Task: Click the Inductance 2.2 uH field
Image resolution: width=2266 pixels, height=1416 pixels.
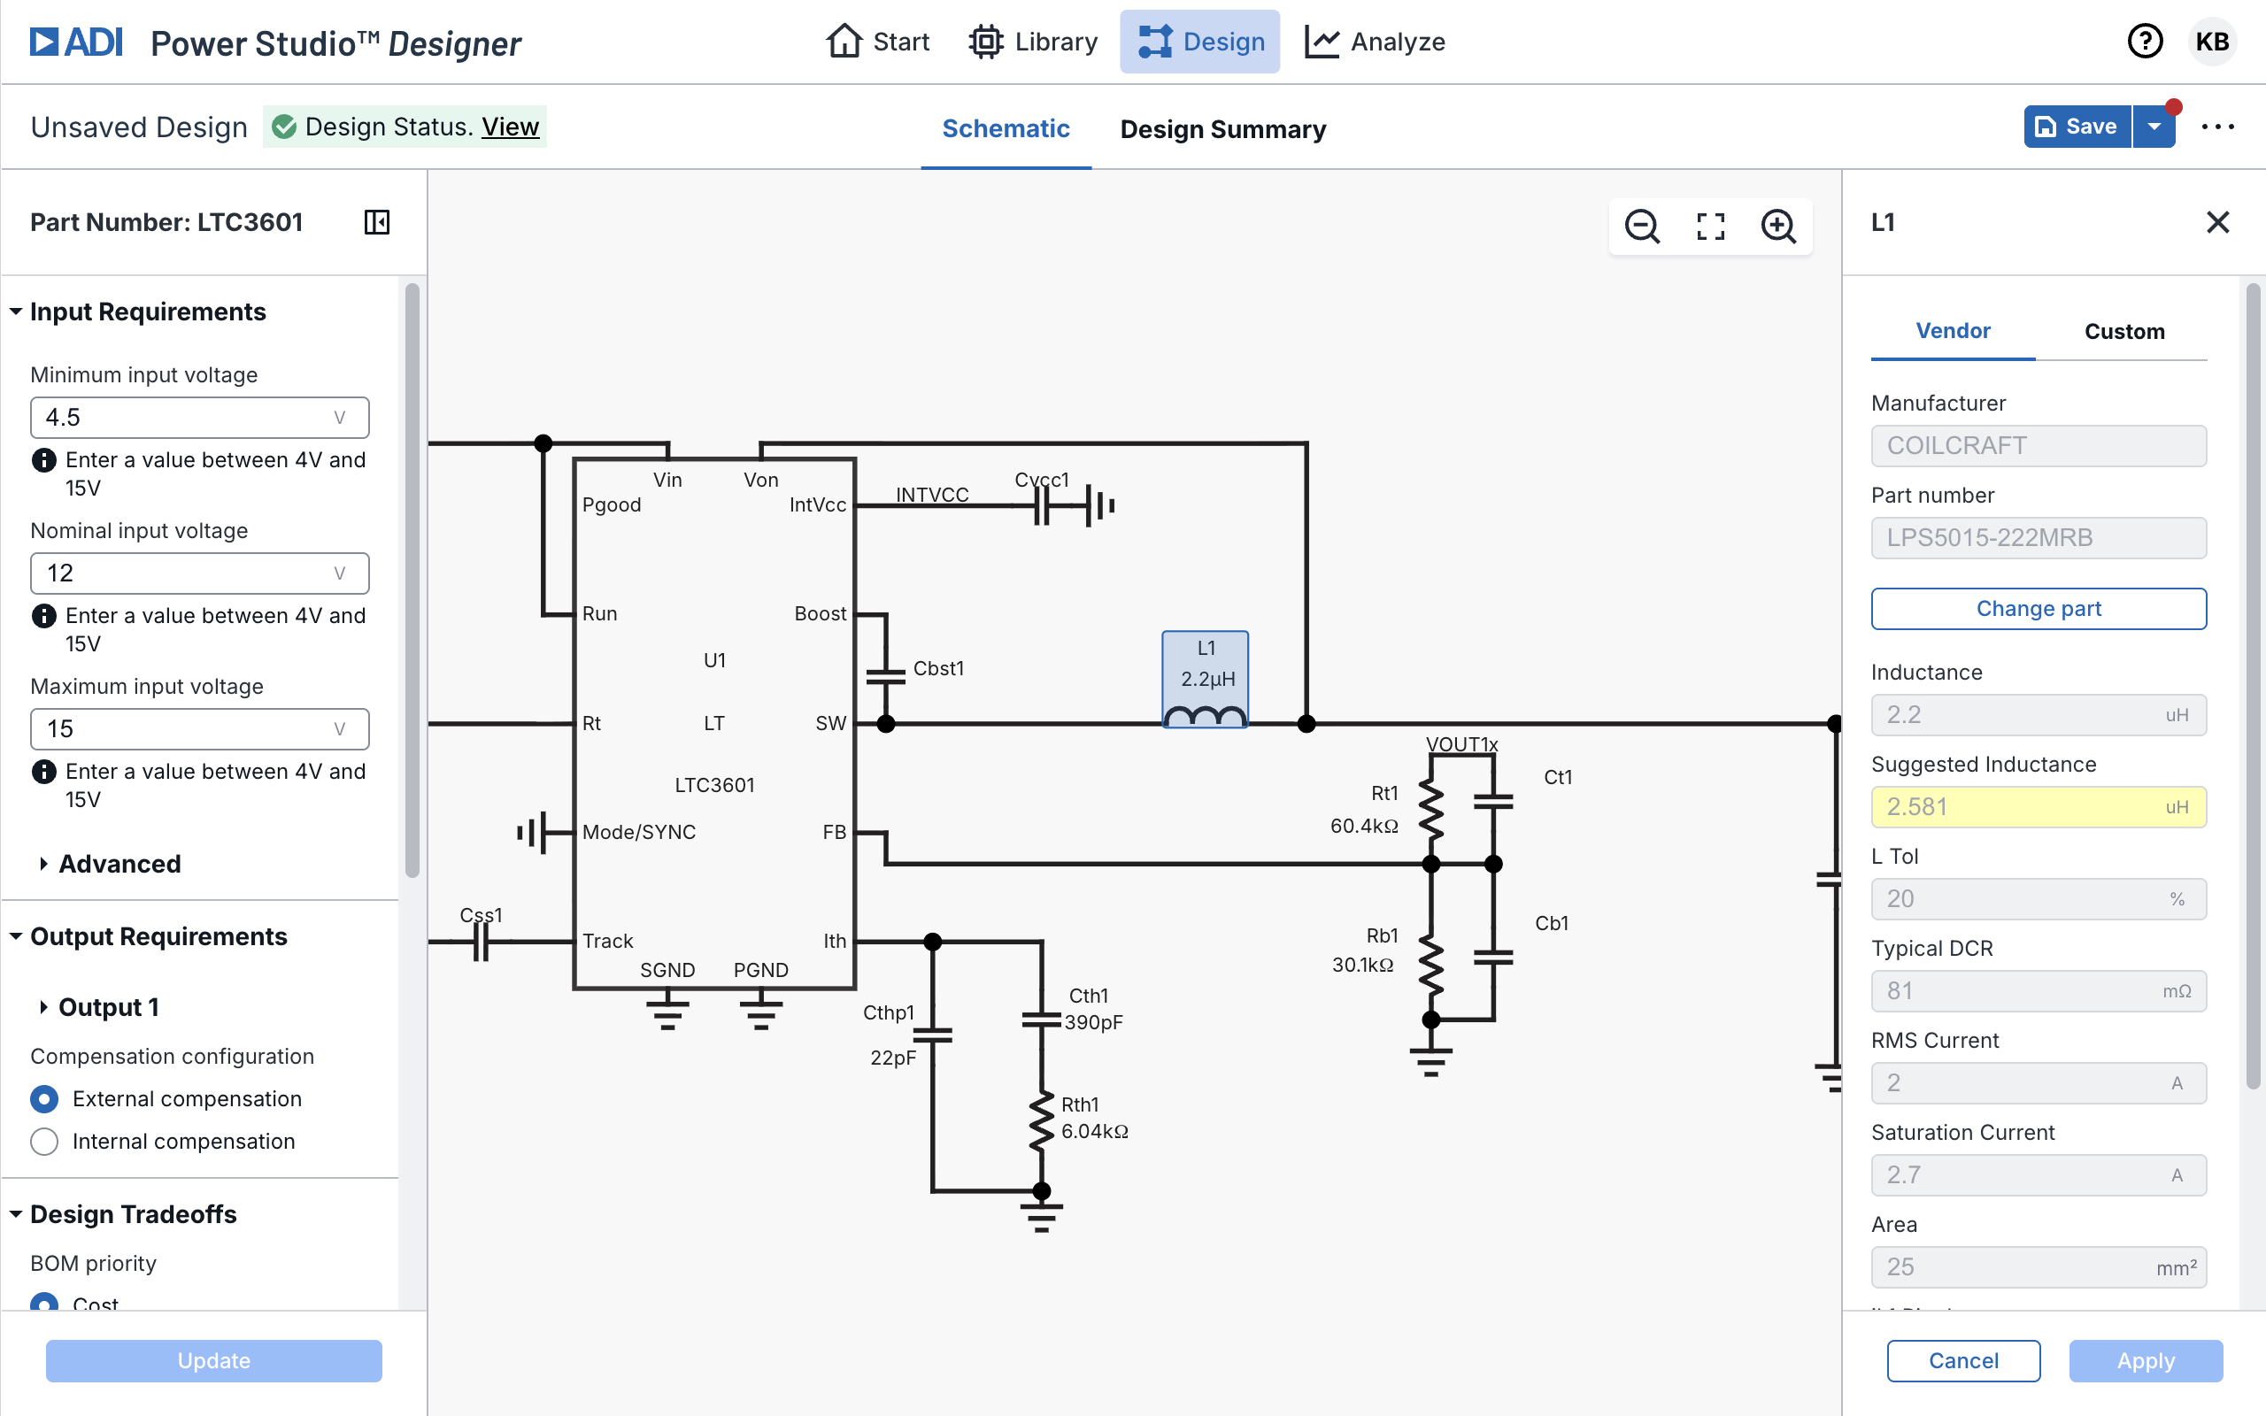Action: point(2039,715)
